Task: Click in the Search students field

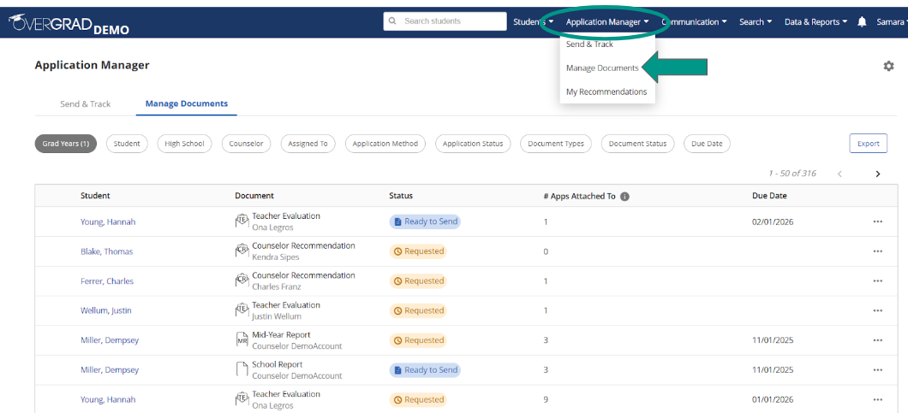Action: pyautogui.click(x=445, y=21)
